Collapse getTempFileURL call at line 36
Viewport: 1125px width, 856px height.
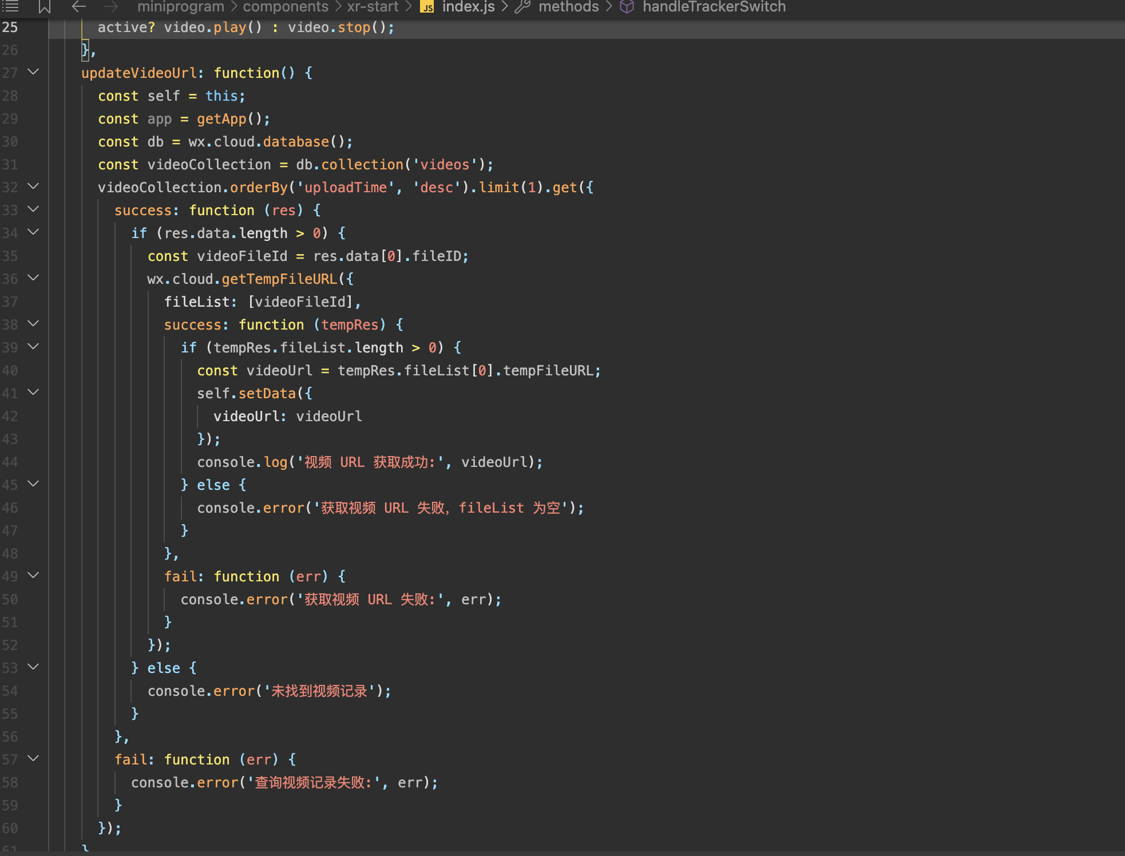[33, 278]
